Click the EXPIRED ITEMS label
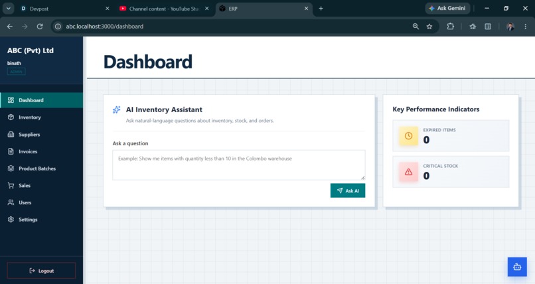The height and width of the screenshot is (284, 535). [439, 130]
